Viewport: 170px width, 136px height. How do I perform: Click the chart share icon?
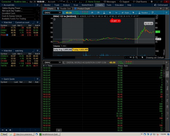92,13
